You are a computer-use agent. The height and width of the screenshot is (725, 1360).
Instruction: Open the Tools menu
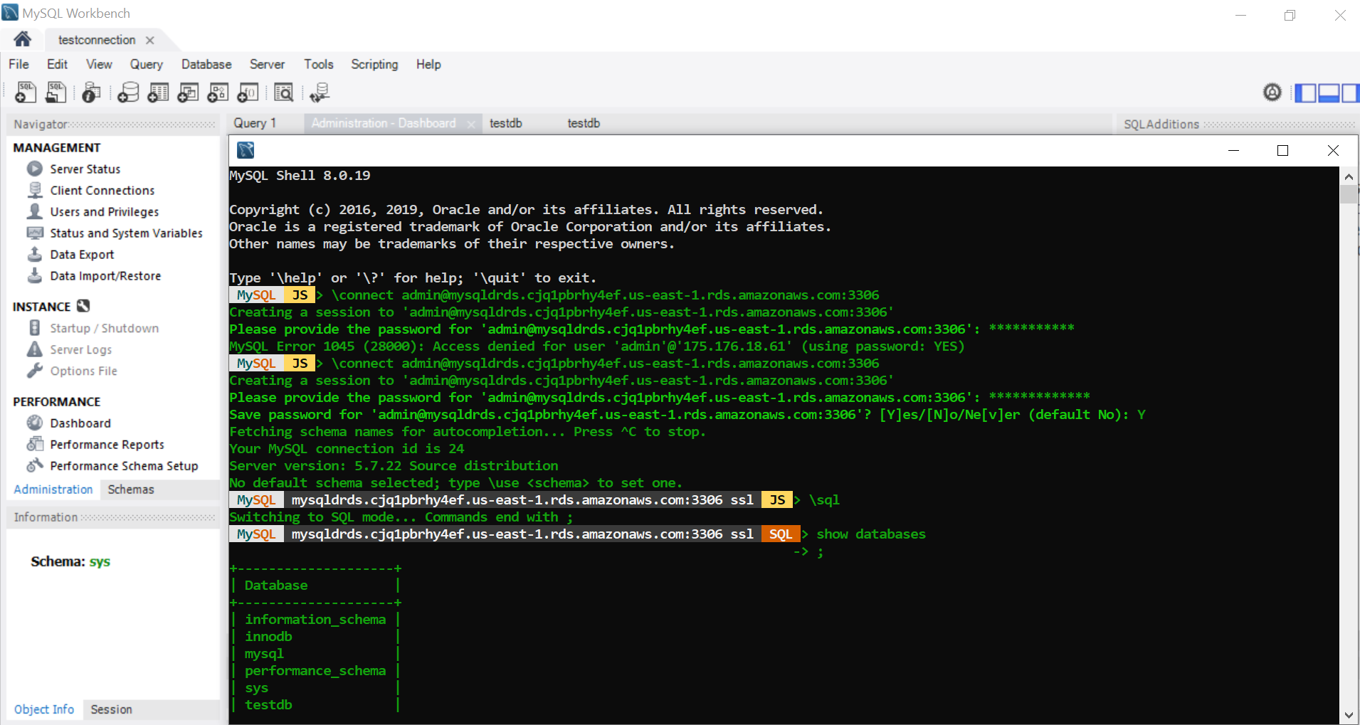319,65
